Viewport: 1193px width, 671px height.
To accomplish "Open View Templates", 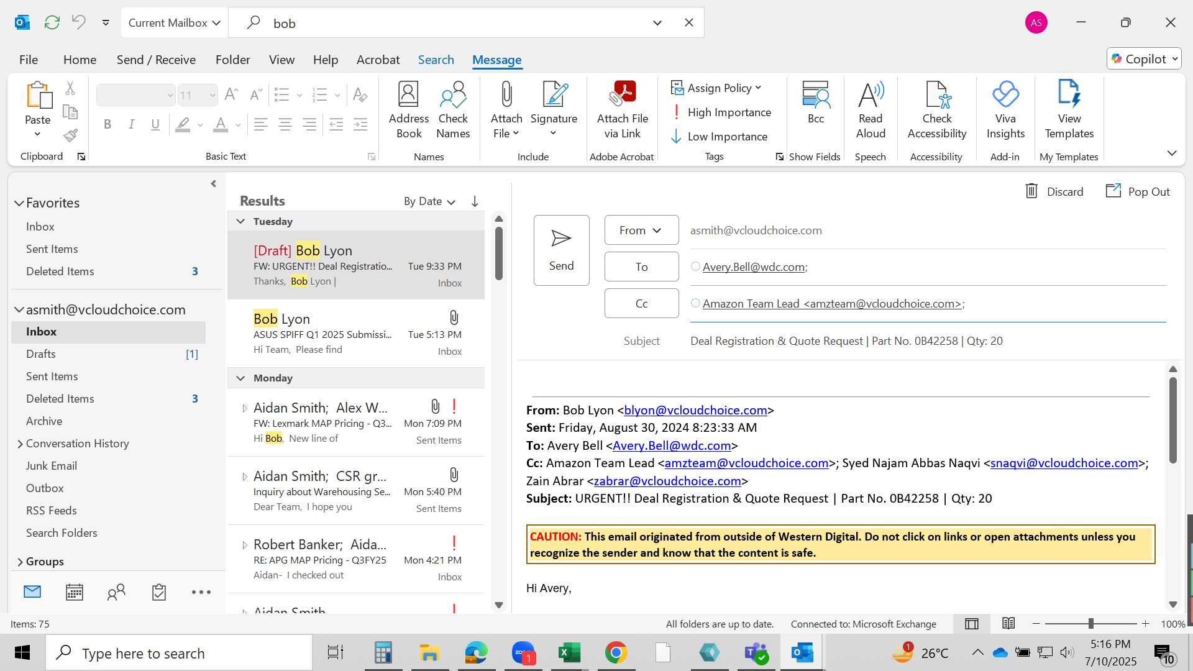I will [1069, 111].
